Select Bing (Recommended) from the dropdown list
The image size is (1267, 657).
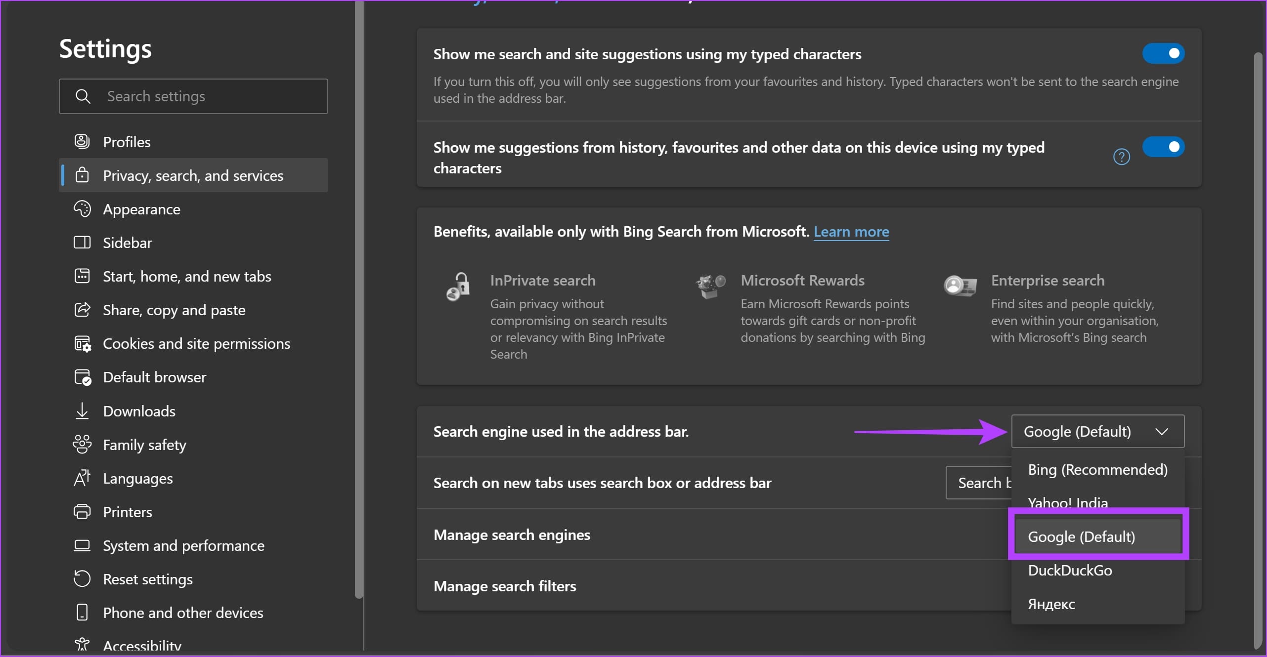pyautogui.click(x=1097, y=469)
